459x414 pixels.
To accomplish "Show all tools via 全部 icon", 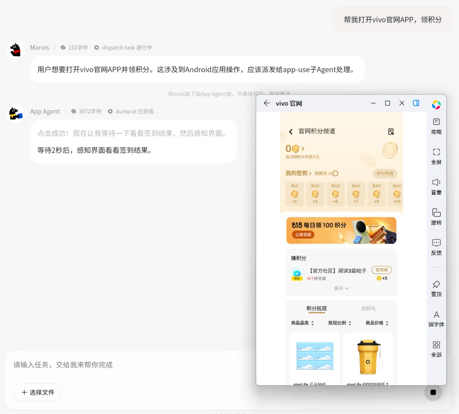I will tap(436, 349).
